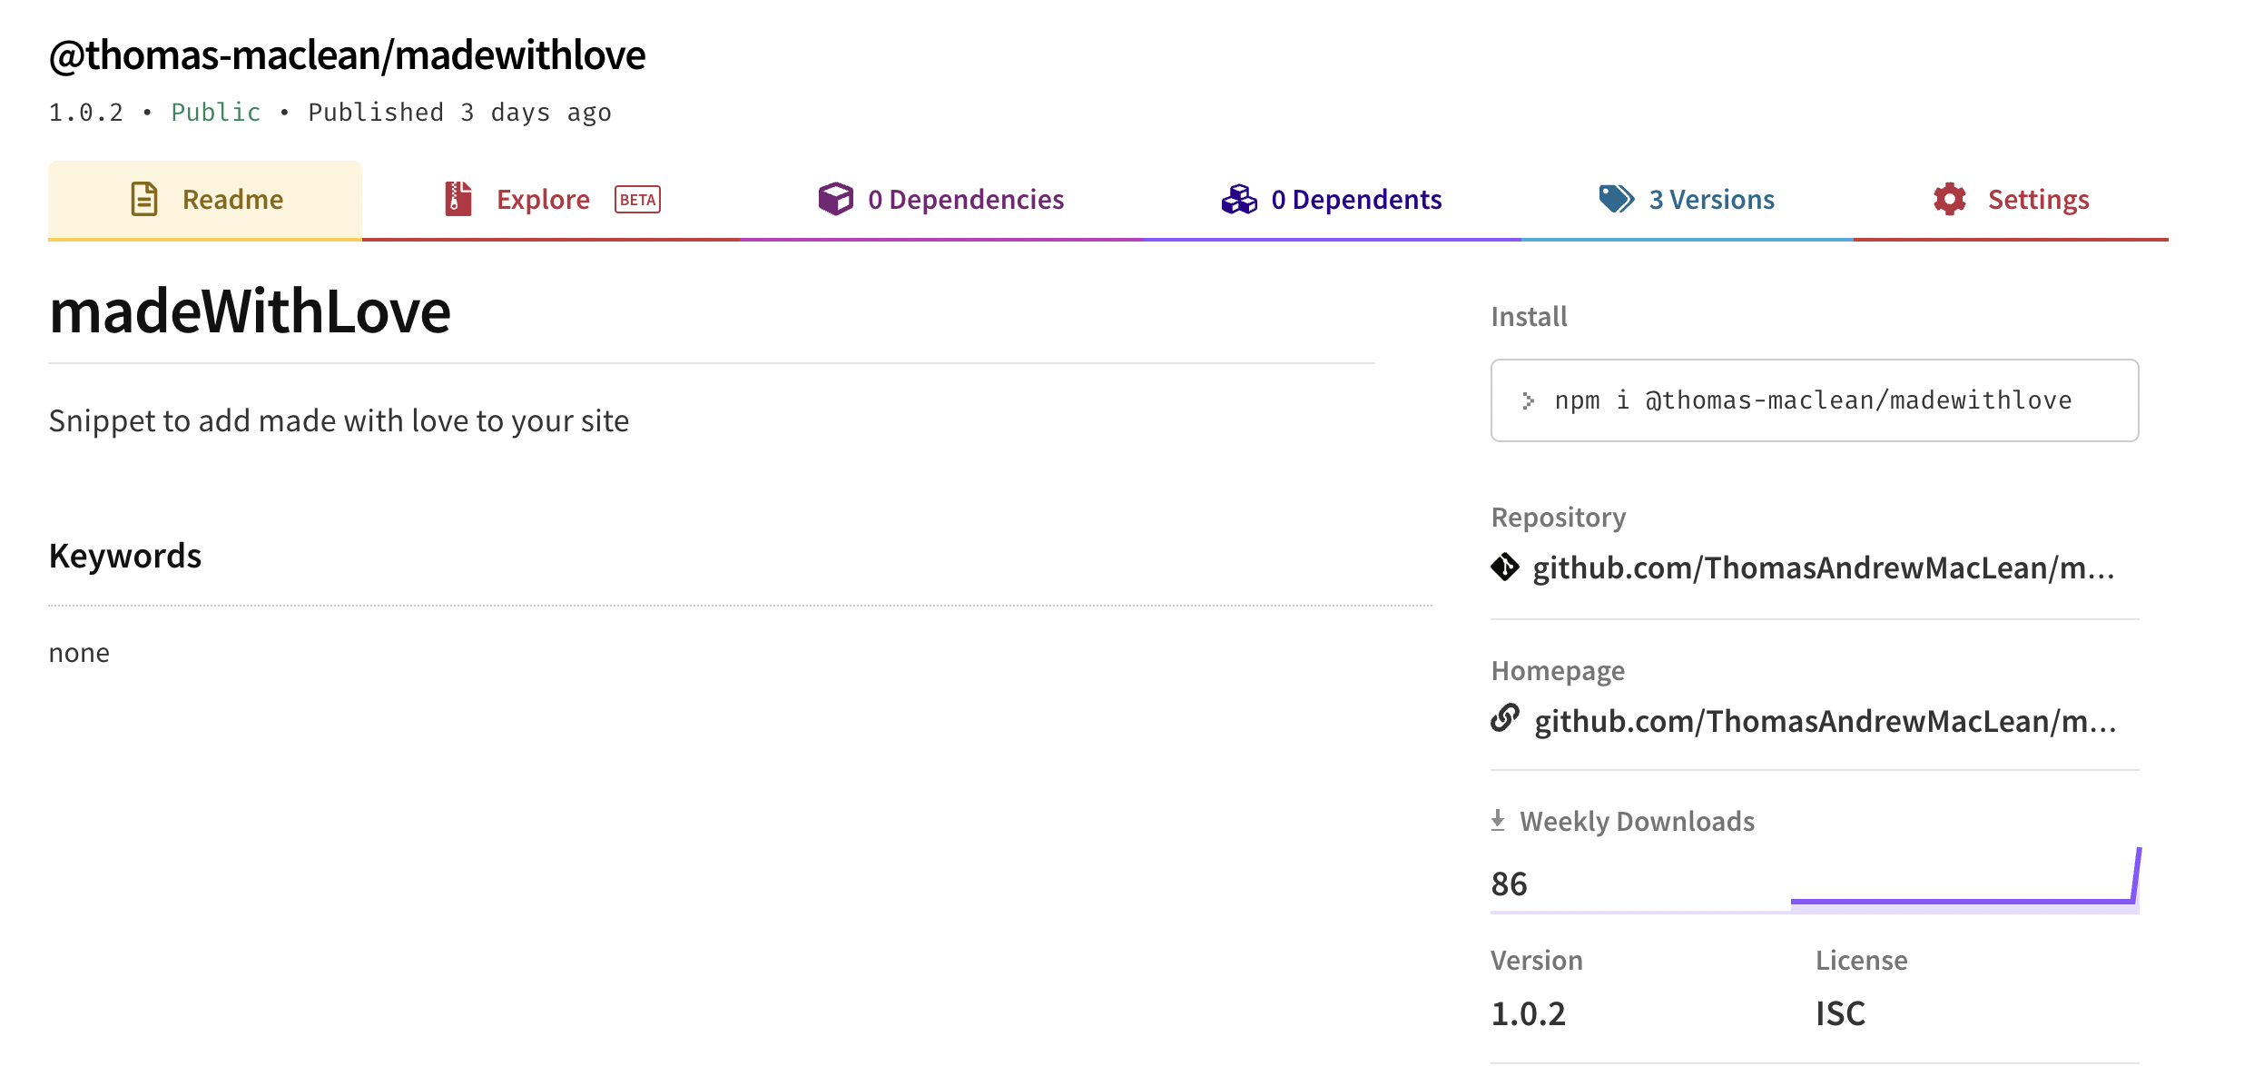Click the madeWithLove readme heading
Image resolution: width=2244 pixels, height=1066 pixels.
(250, 311)
